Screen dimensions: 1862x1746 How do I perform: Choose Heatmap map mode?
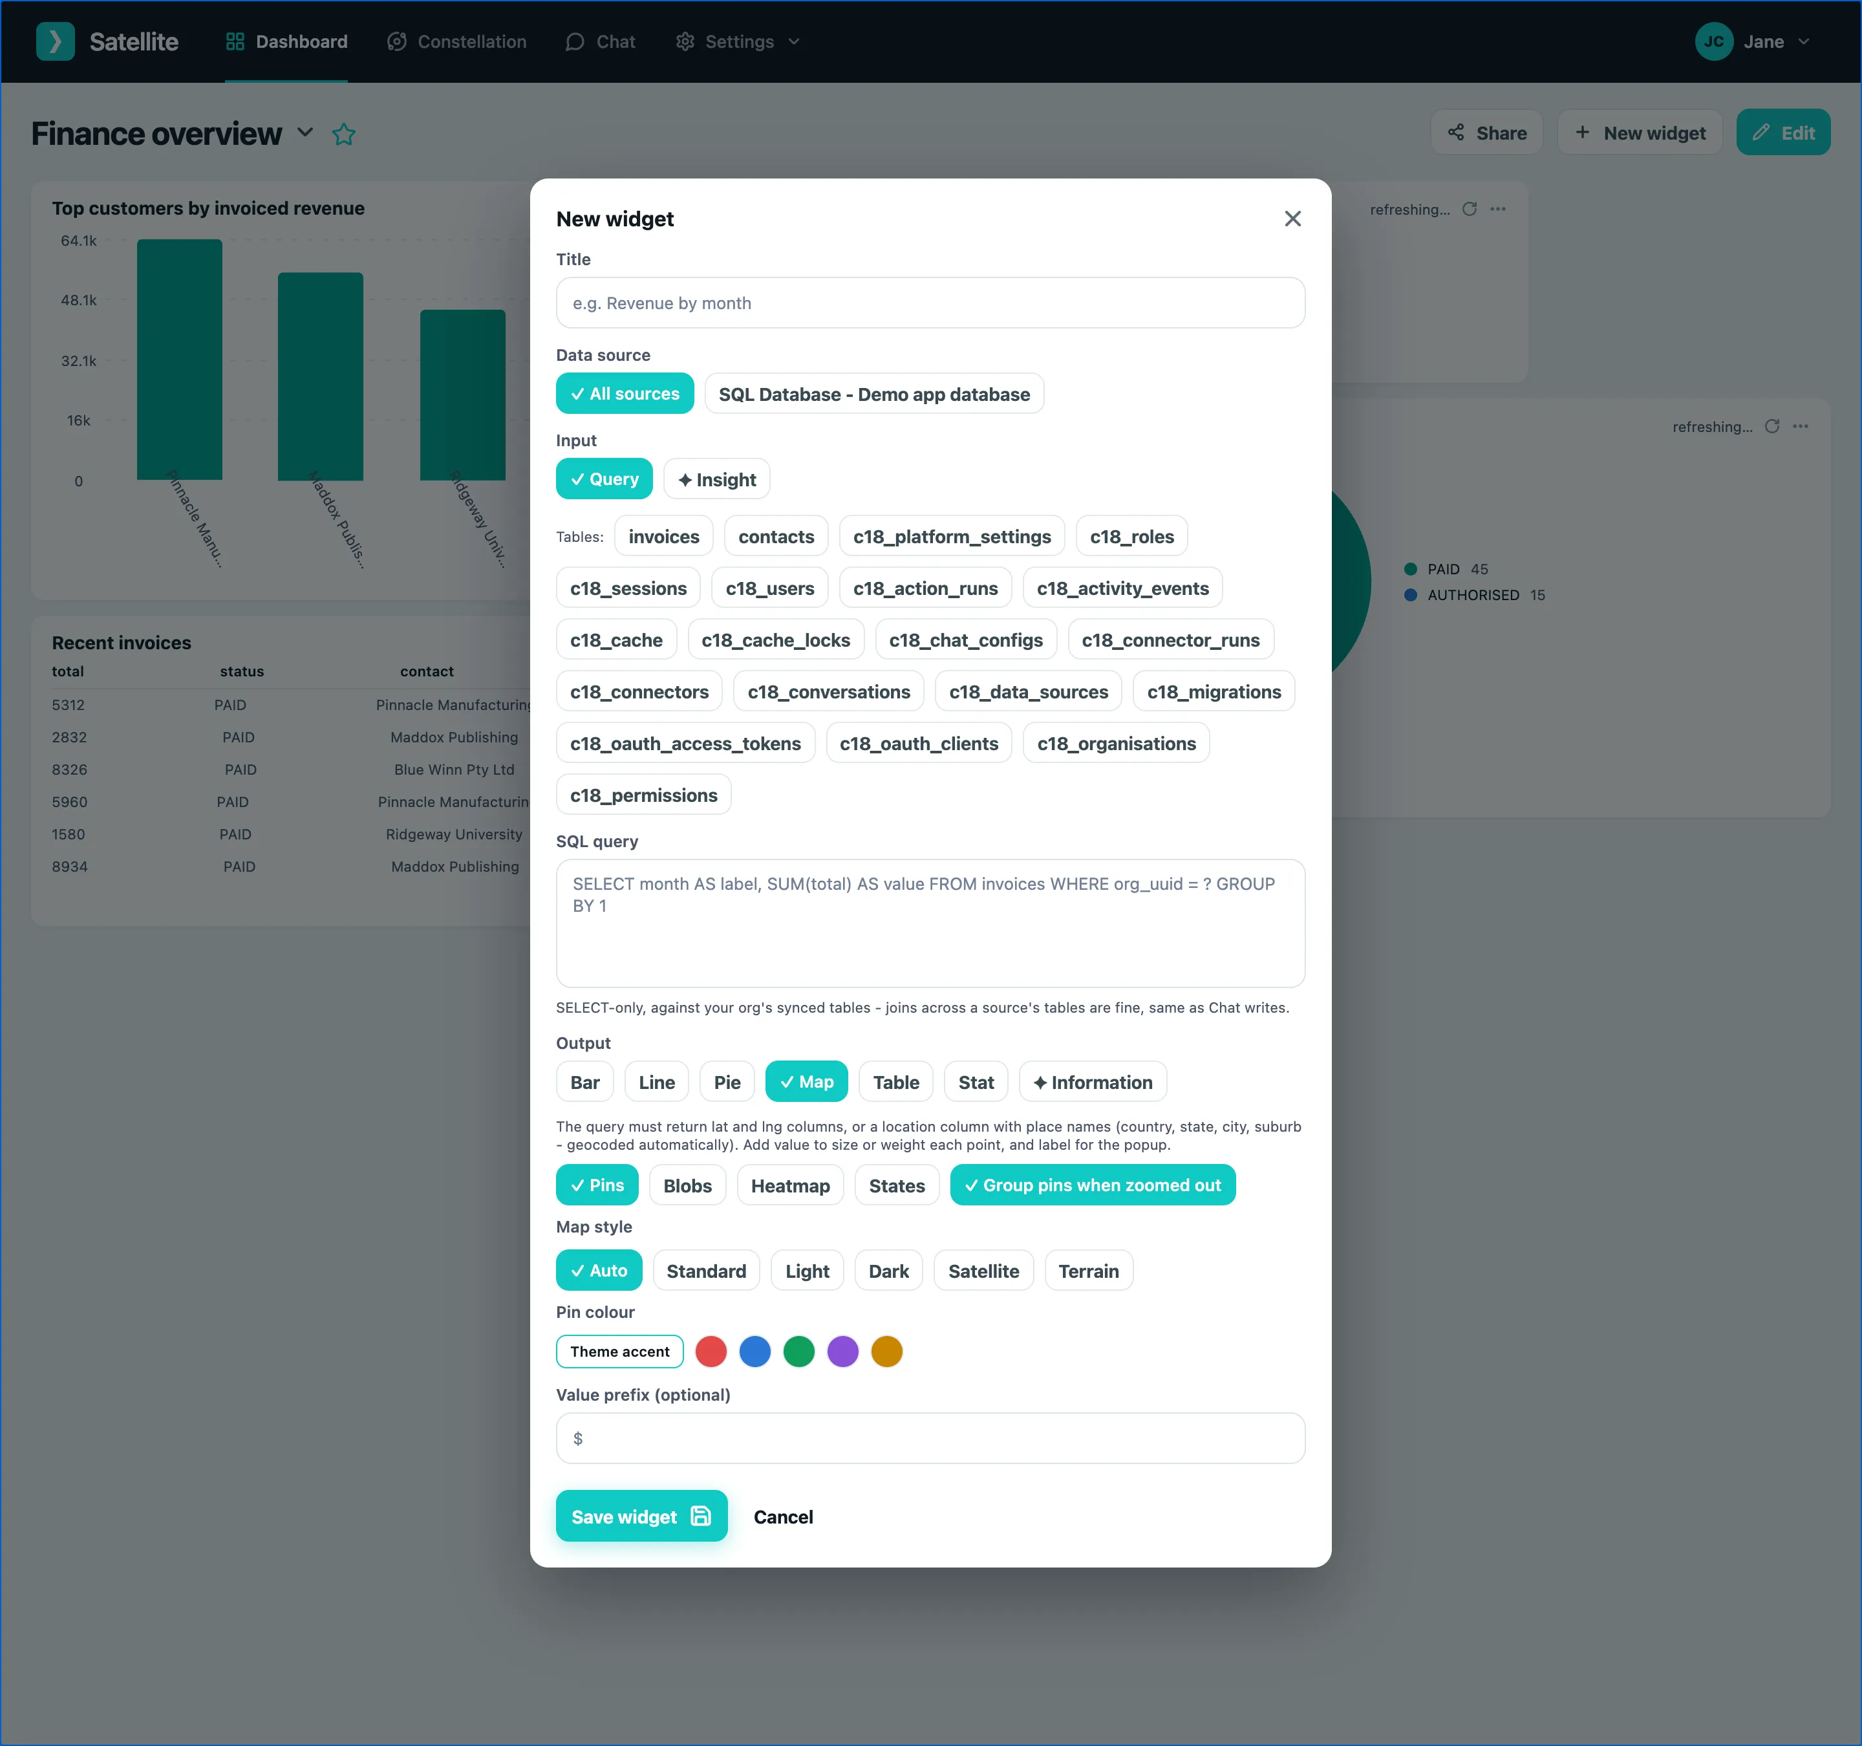click(x=789, y=1185)
